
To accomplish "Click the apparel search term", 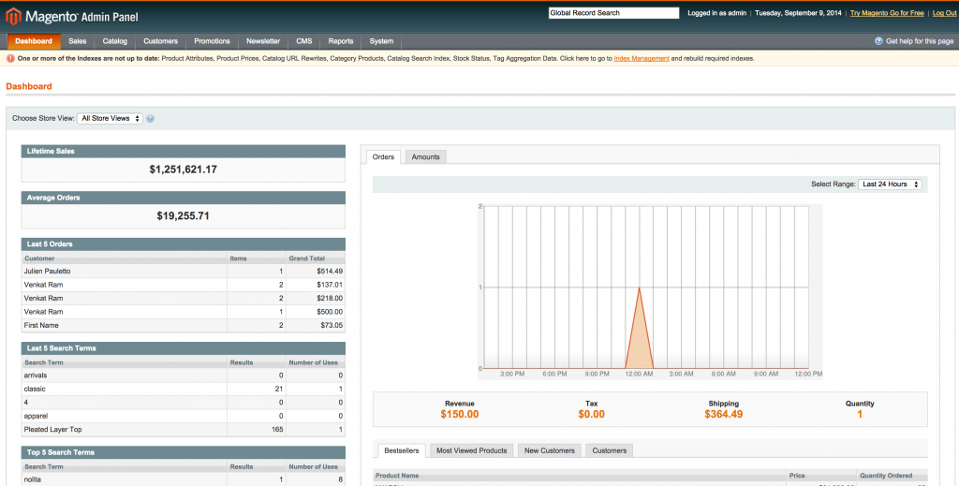I will tap(36, 416).
